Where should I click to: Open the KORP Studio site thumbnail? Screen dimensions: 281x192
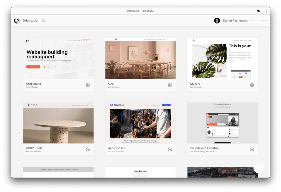58,123
